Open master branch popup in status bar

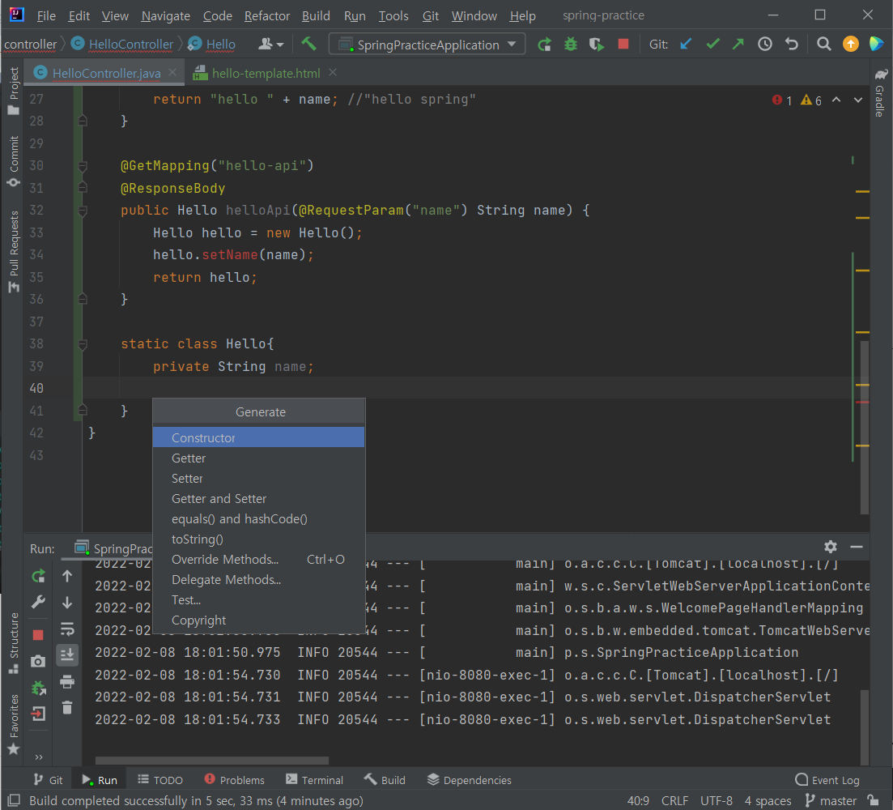pyautogui.click(x=831, y=801)
